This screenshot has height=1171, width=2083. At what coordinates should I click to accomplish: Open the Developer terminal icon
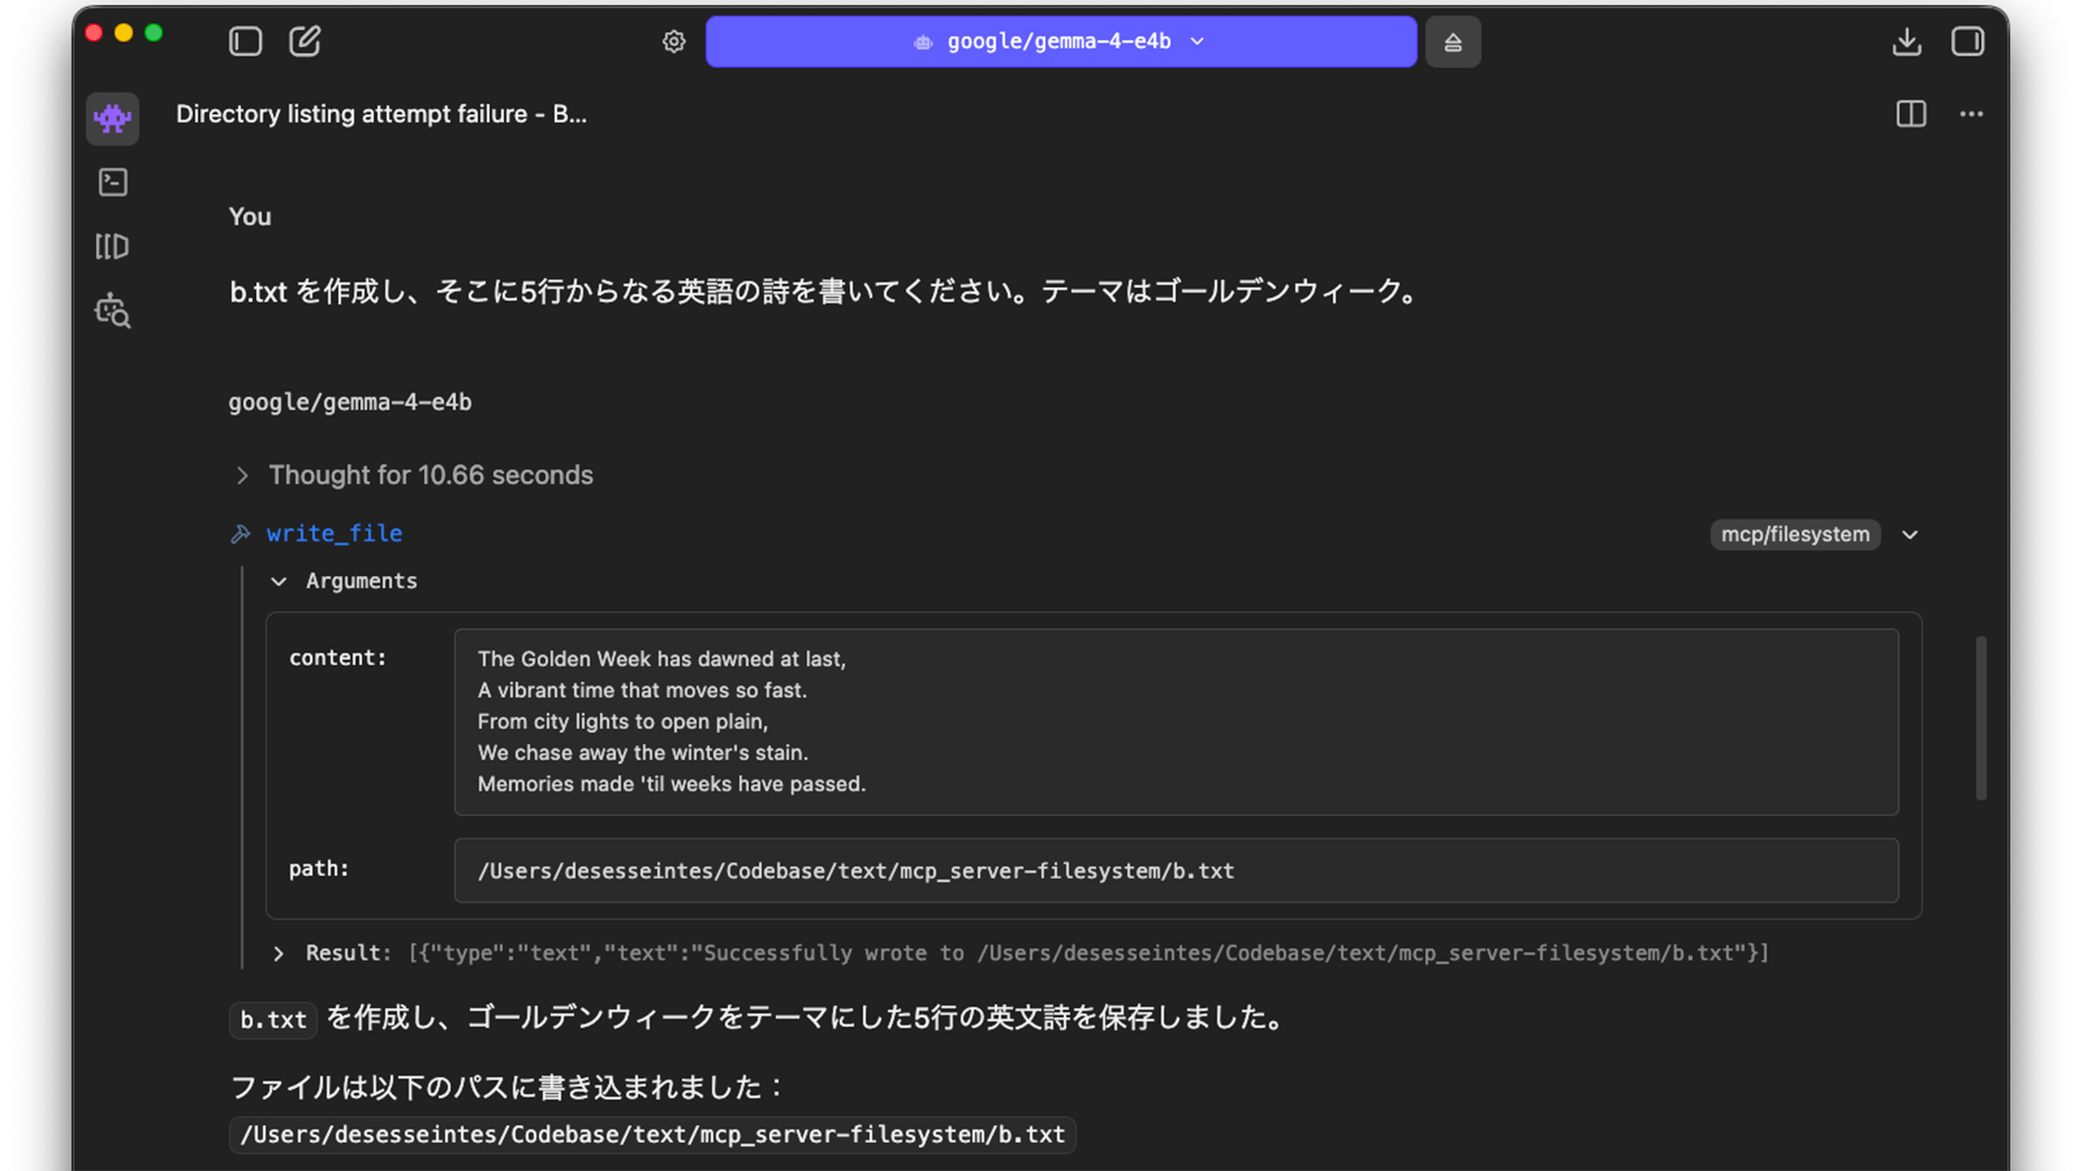113,183
